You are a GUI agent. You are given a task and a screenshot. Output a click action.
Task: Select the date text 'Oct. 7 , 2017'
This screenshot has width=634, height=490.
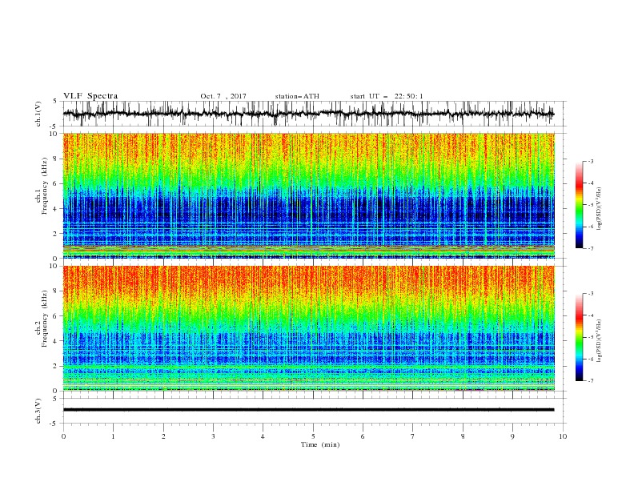(223, 96)
